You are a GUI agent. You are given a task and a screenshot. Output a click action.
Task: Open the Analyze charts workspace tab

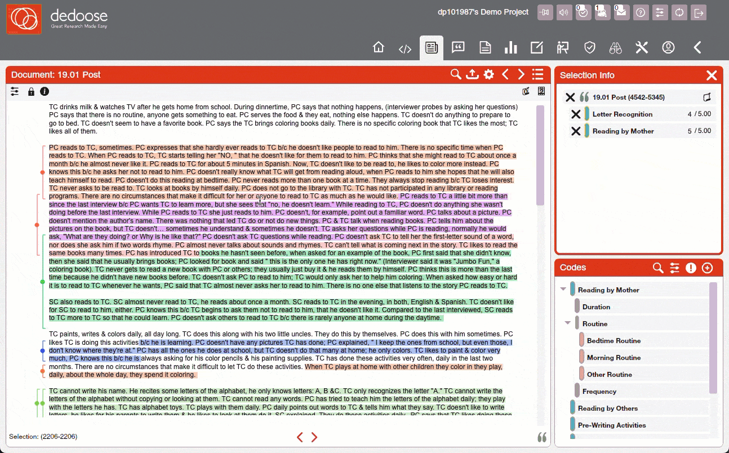[510, 48]
